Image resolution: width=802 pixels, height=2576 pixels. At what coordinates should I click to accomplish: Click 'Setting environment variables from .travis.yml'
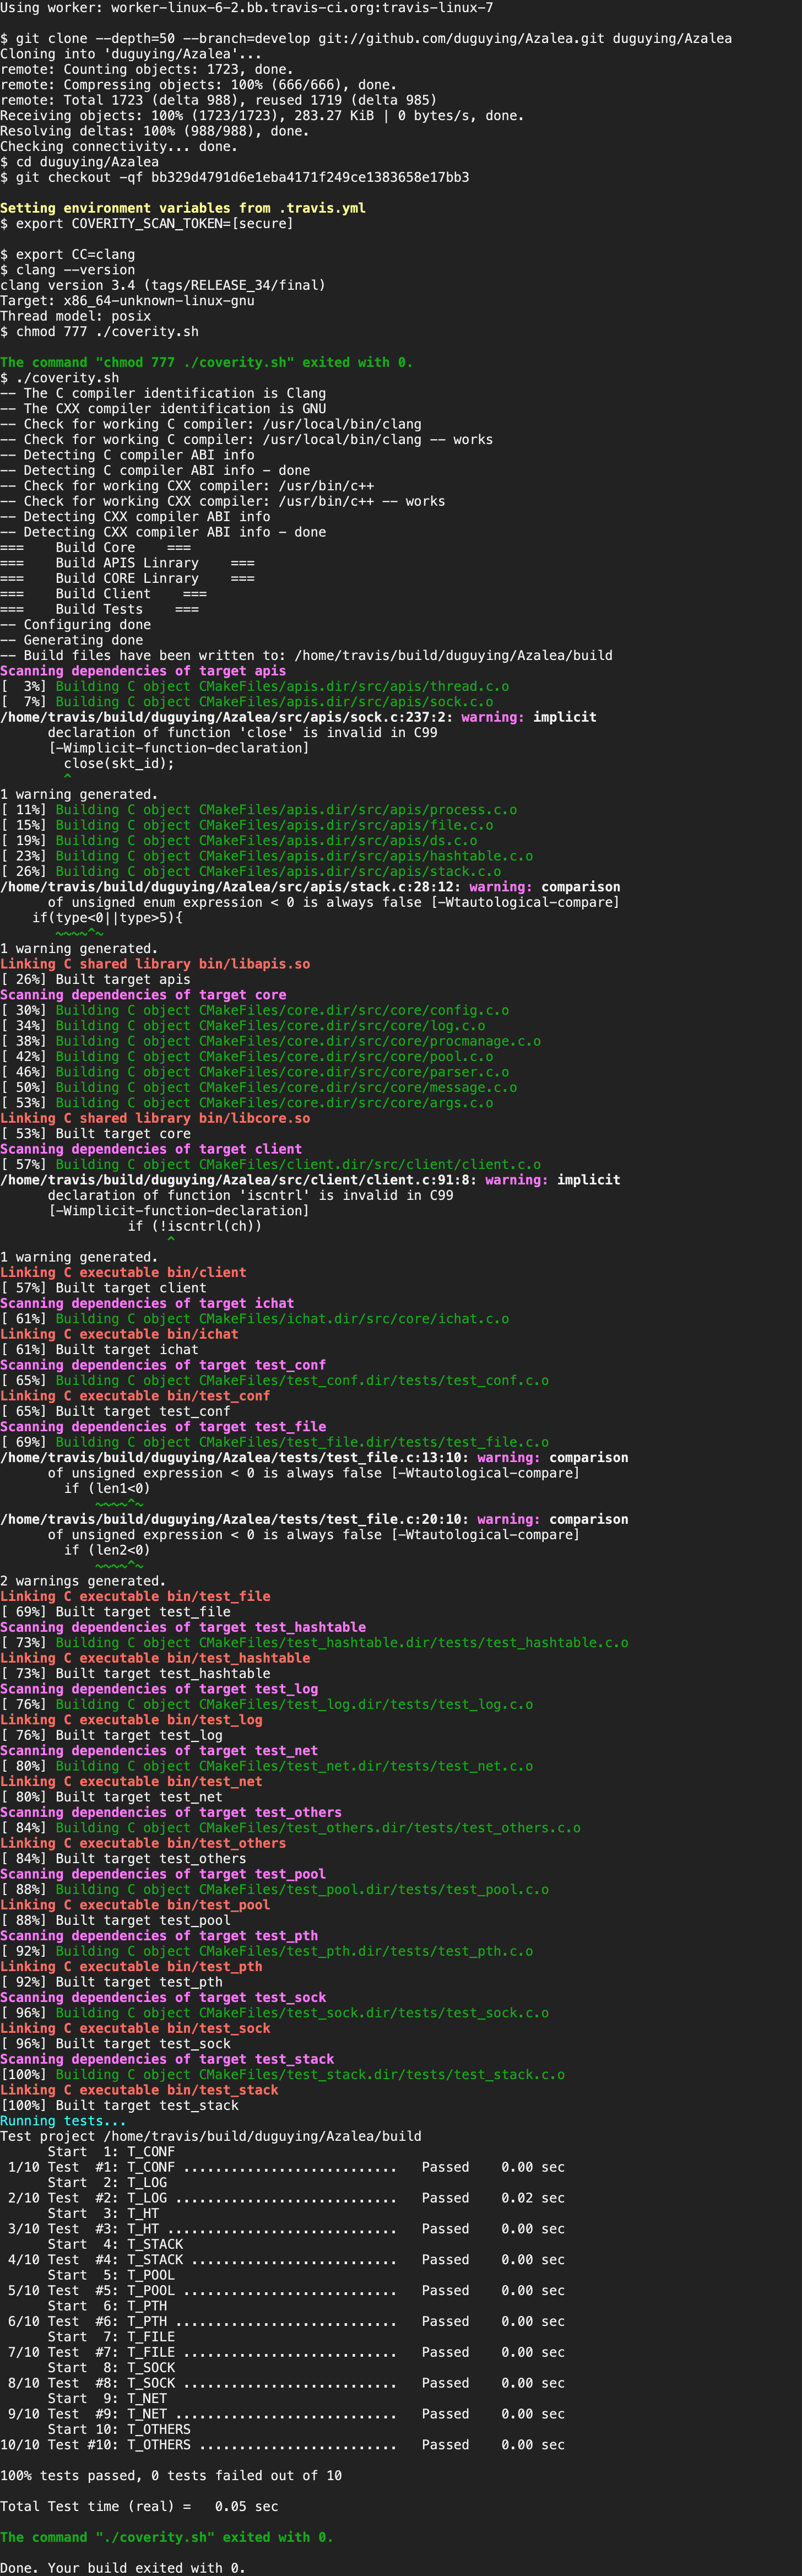click(183, 208)
